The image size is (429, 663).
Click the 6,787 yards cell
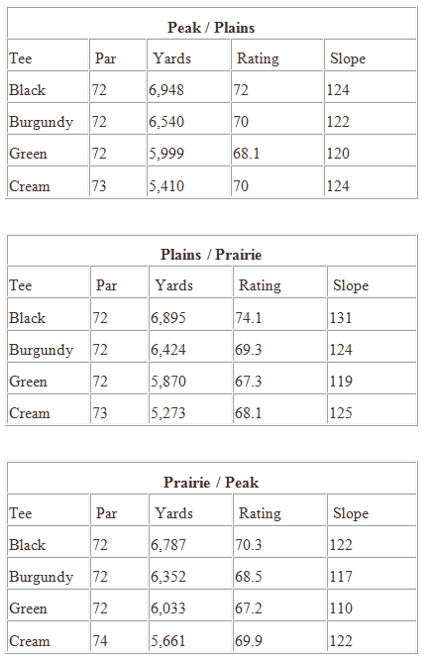[x=168, y=545]
